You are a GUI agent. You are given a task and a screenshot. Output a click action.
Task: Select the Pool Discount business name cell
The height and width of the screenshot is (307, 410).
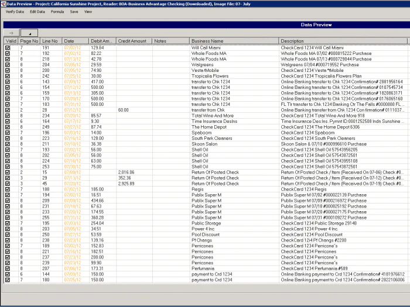coord(234,234)
